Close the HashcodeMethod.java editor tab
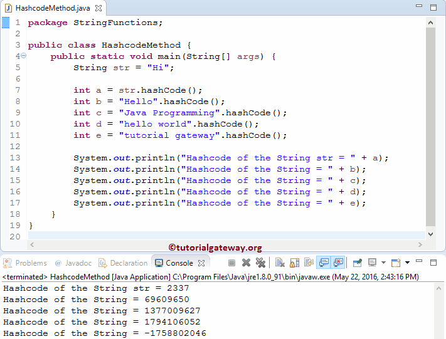This screenshot has width=446, height=339. pyautogui.click(x=98, y=8)
